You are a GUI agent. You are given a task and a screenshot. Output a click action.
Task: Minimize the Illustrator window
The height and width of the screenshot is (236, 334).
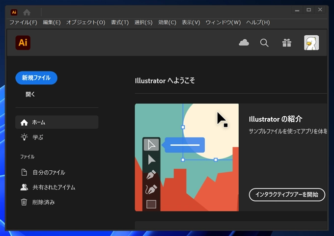click(297, 10)
